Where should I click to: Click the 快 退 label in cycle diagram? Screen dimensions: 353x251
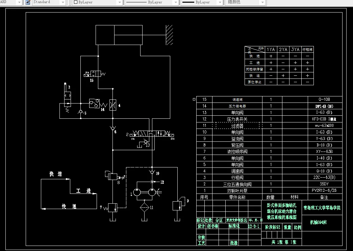(x=69, y=206)
